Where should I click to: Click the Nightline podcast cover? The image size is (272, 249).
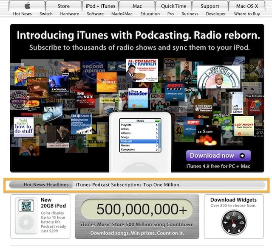coord(52,112)
